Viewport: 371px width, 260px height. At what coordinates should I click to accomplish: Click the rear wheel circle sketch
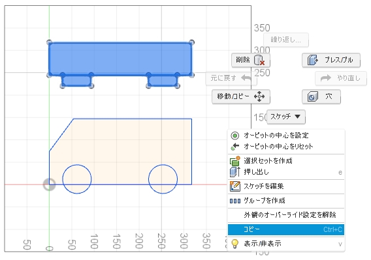tap(163, 179)
